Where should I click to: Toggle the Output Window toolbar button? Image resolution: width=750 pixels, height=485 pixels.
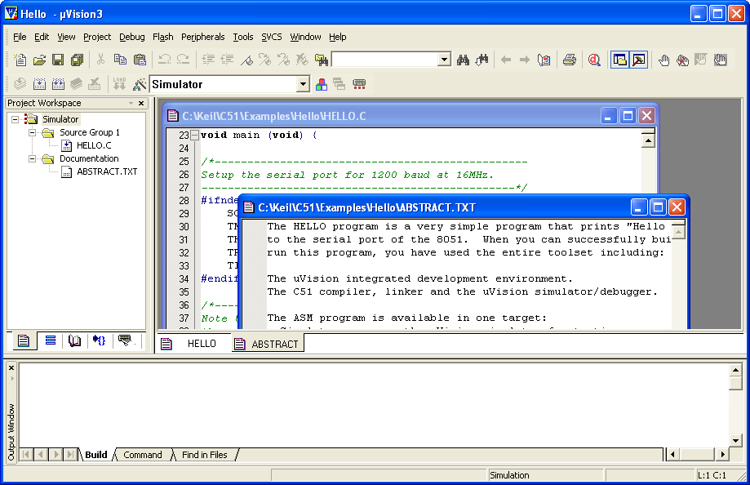(x=638, y=60)
